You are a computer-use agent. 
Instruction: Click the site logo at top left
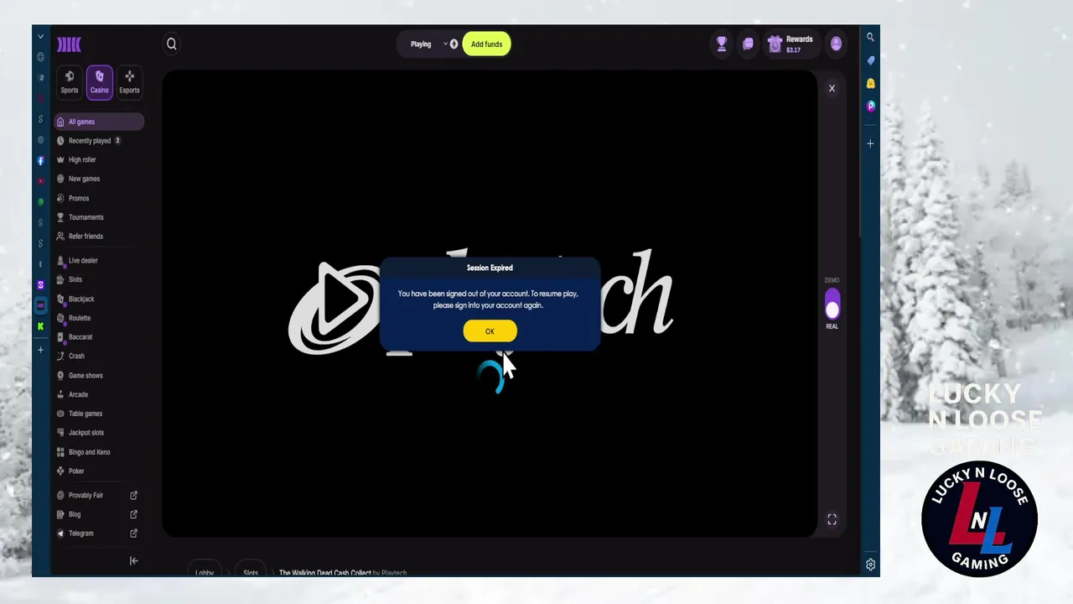pos(69,44)
